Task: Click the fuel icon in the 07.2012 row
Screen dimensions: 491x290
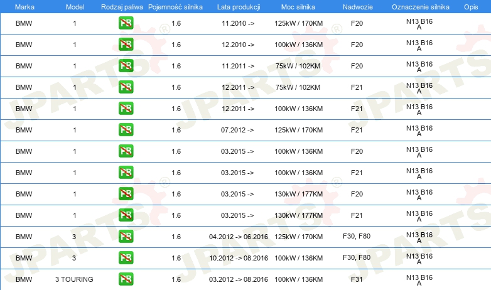Action: 126,129
